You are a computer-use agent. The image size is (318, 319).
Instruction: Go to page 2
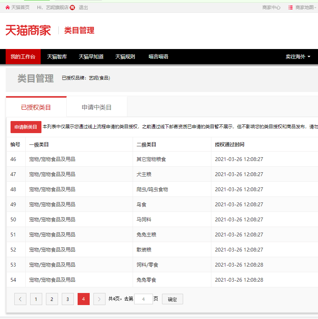tap(52, 299)
